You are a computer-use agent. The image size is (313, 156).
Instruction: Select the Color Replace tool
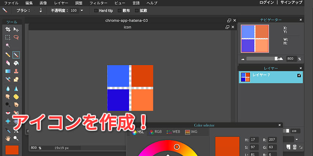tap(8, 79)
